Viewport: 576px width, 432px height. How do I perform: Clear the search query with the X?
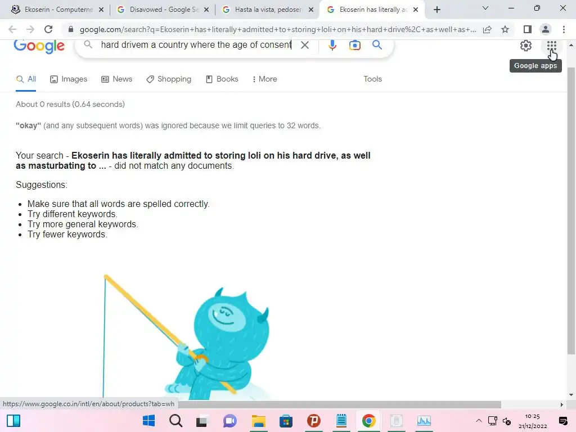304,45
